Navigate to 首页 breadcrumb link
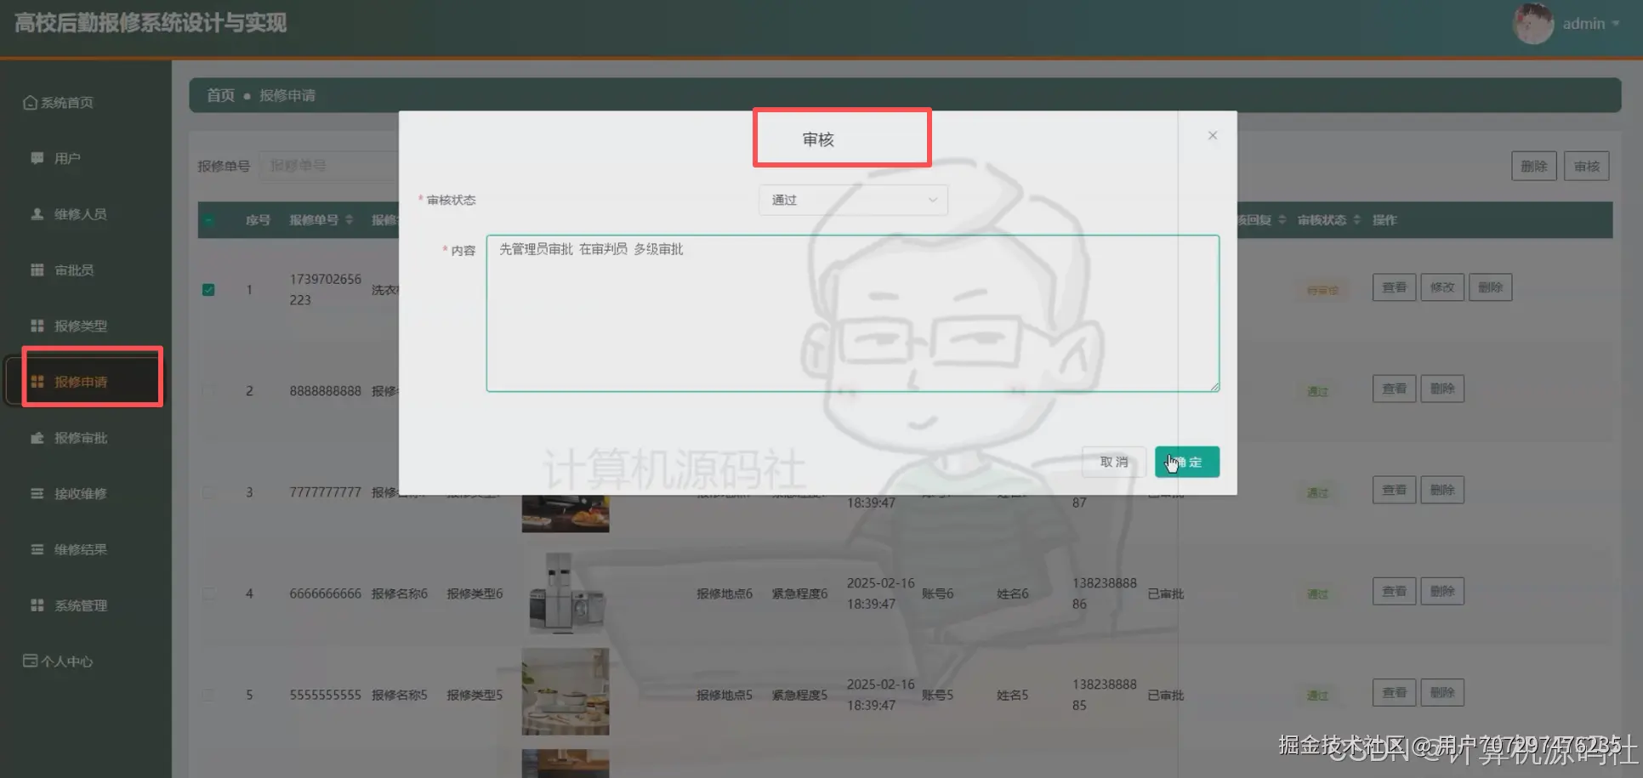This screenshot has height=778, width=1643. [x=219, y=95]
